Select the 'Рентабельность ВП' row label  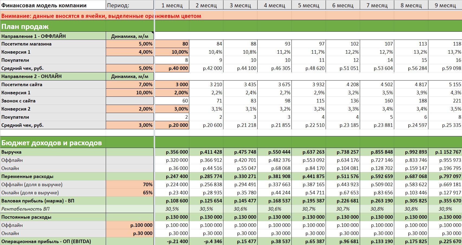[53, 209]
